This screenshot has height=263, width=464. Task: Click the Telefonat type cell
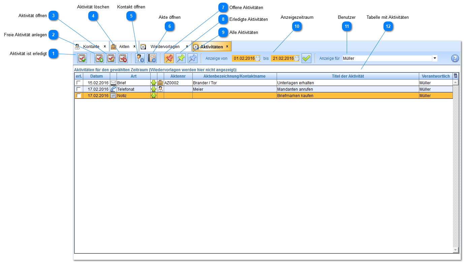pos(133,89)
